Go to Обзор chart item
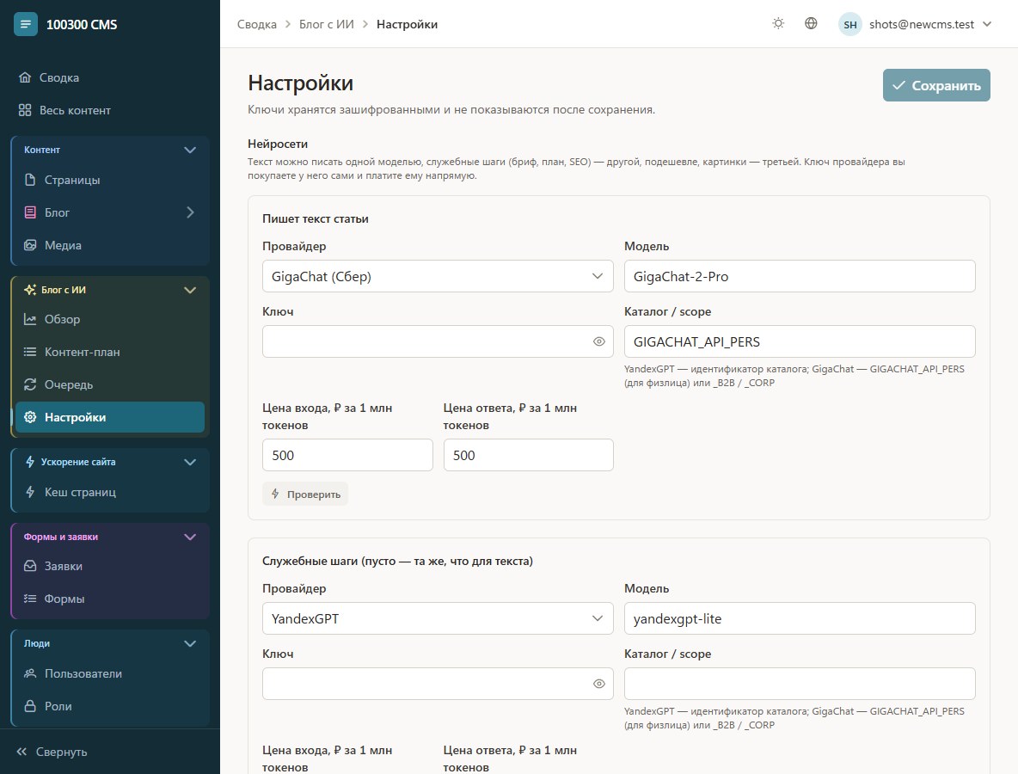Image resolution: width=1018 pixels, height=774 pixels. tap(110, 319)
